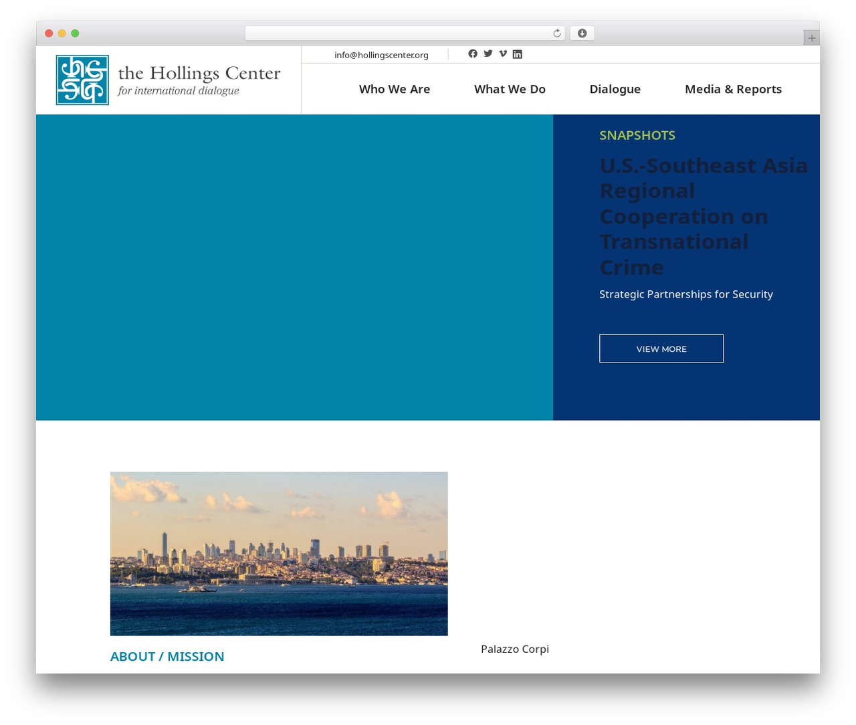This screenshot has width=856, height=725.
Task: Open the Dialogue menu
Action: [615, 89]
